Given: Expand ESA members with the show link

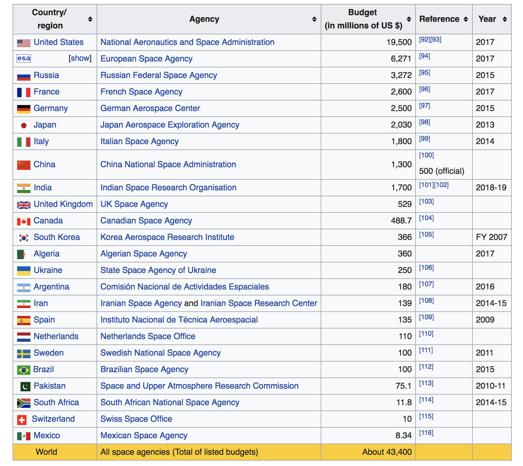Looking at the screenshot, I should coord(80,58).
